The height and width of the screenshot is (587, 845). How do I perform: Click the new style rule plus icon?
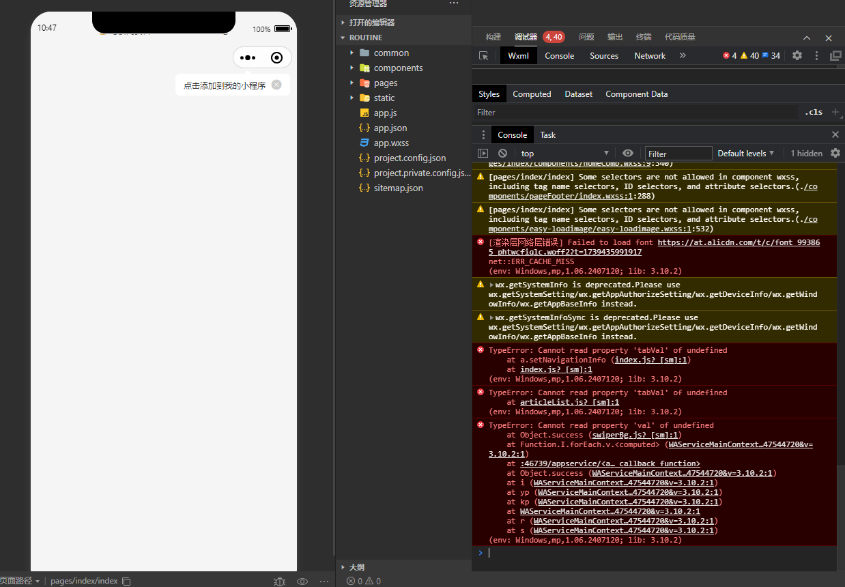pos(835,112)
